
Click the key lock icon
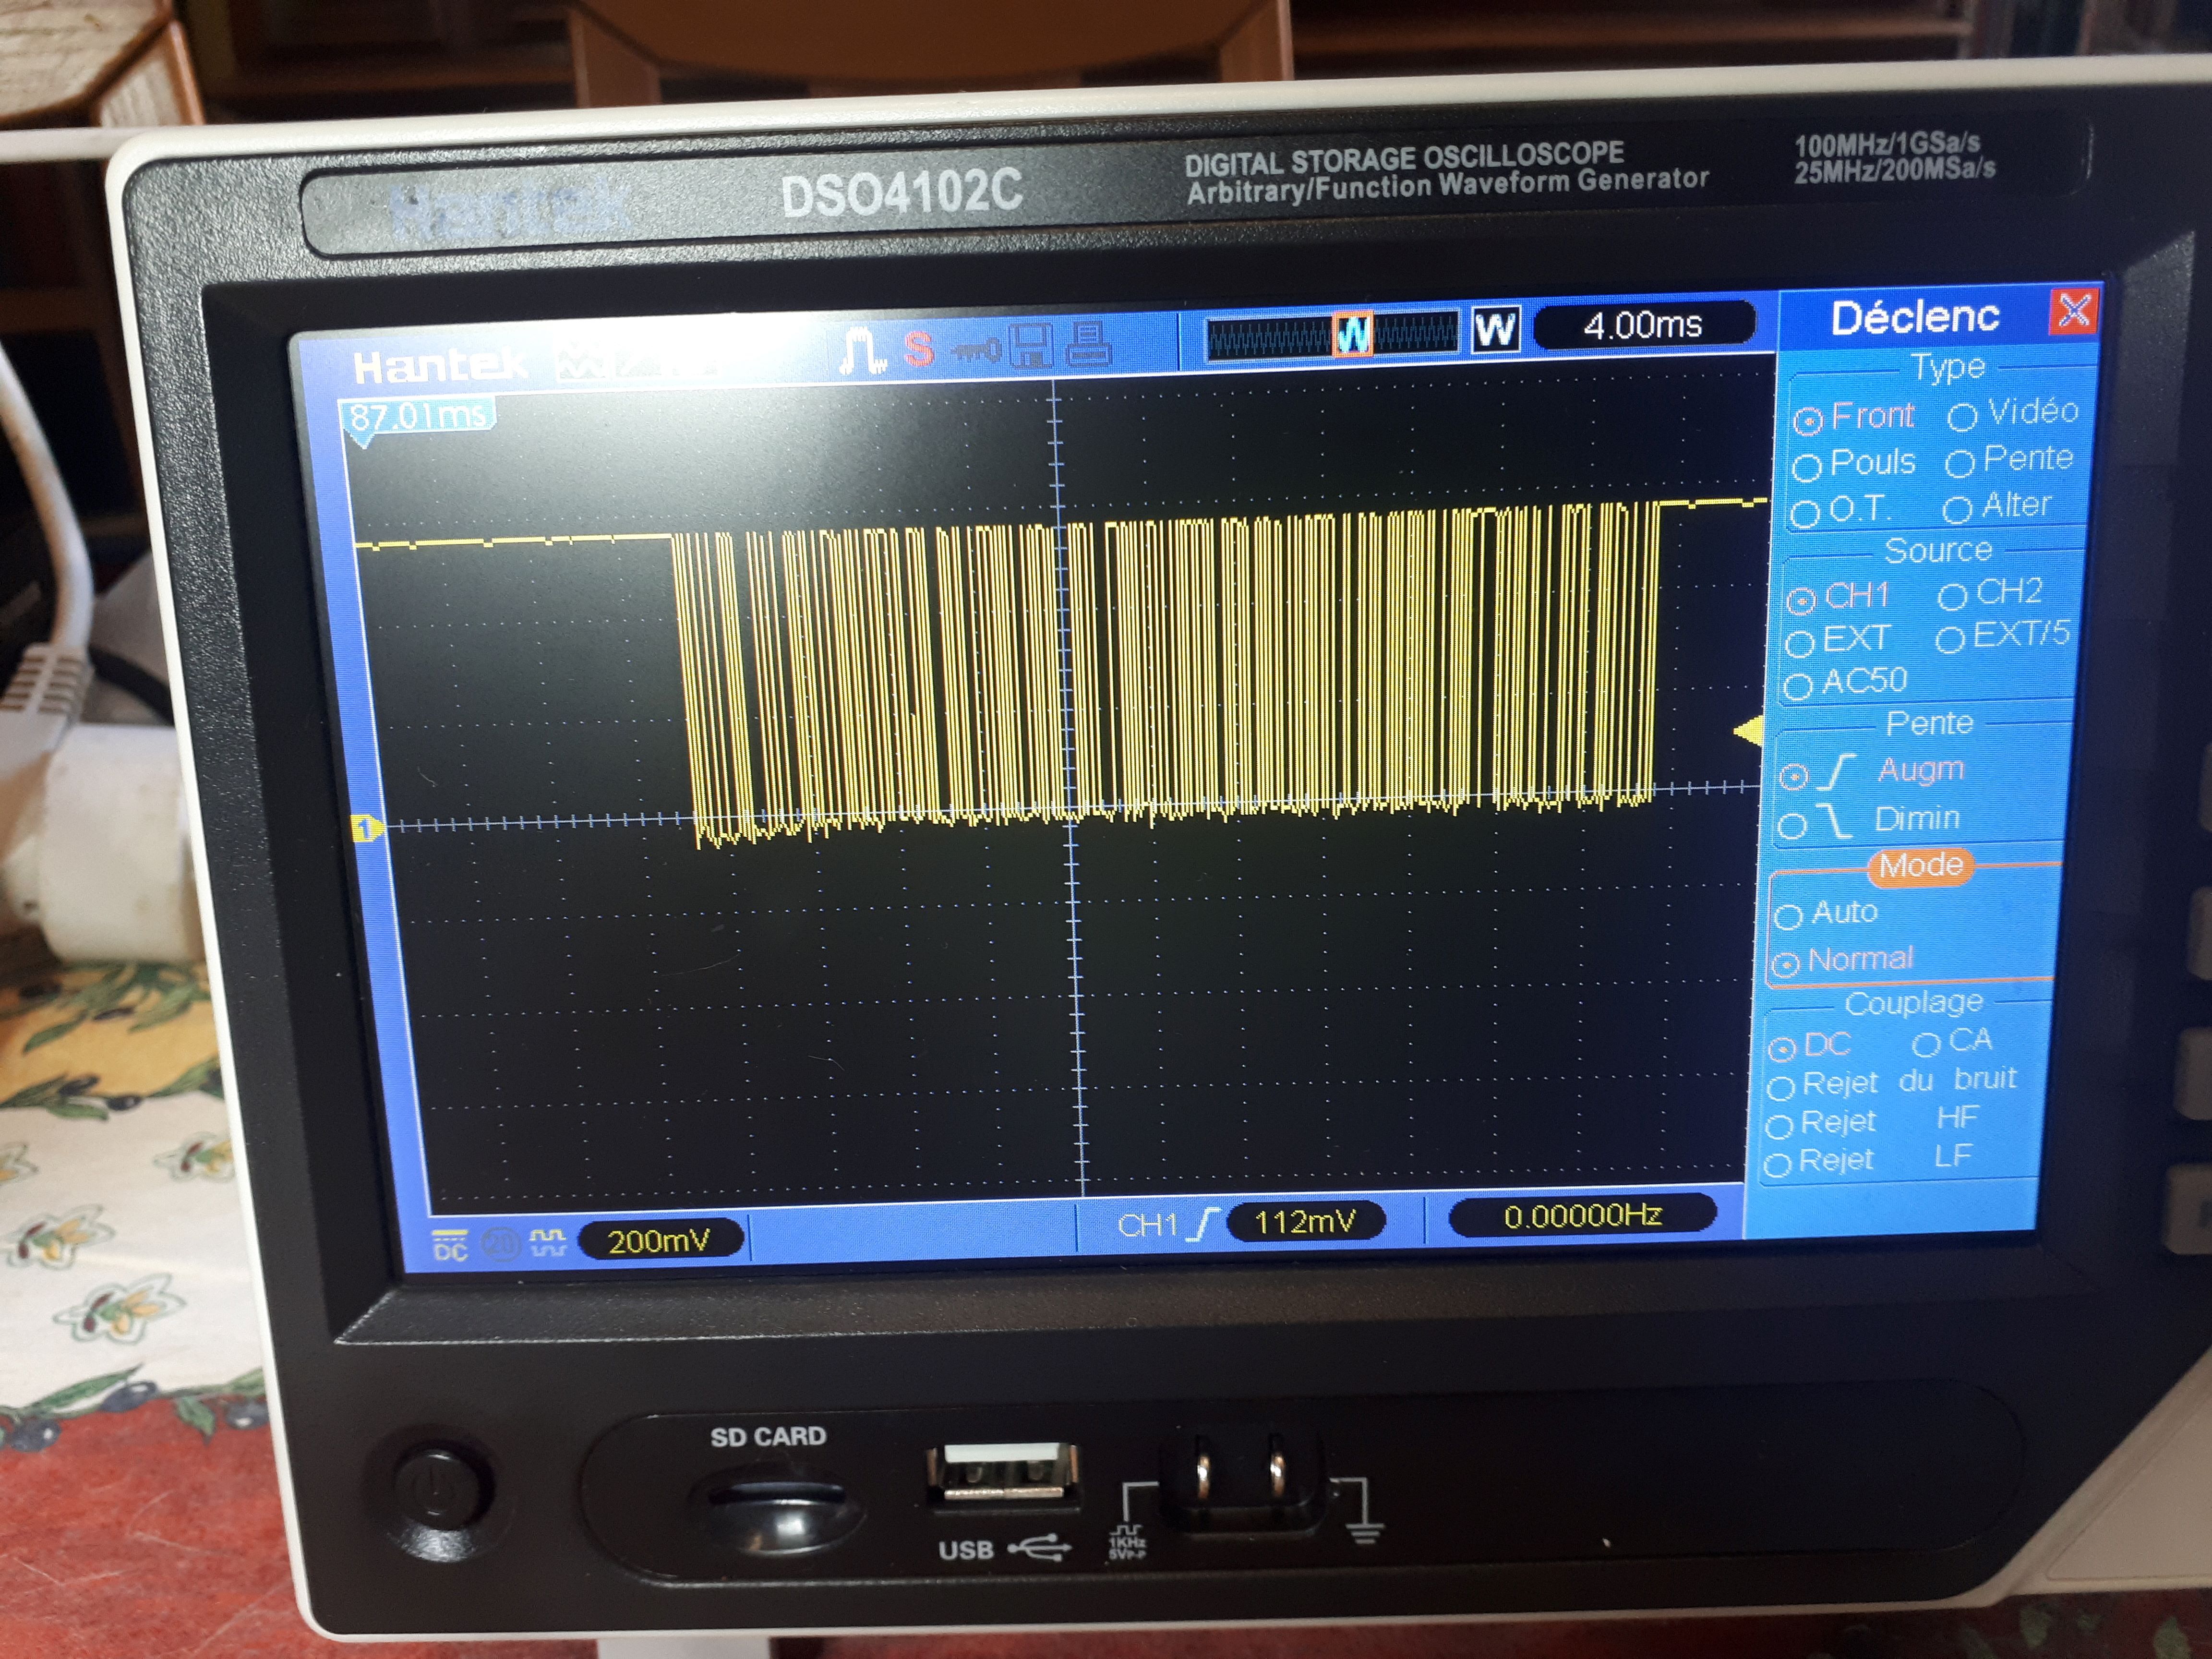(975, 350)
